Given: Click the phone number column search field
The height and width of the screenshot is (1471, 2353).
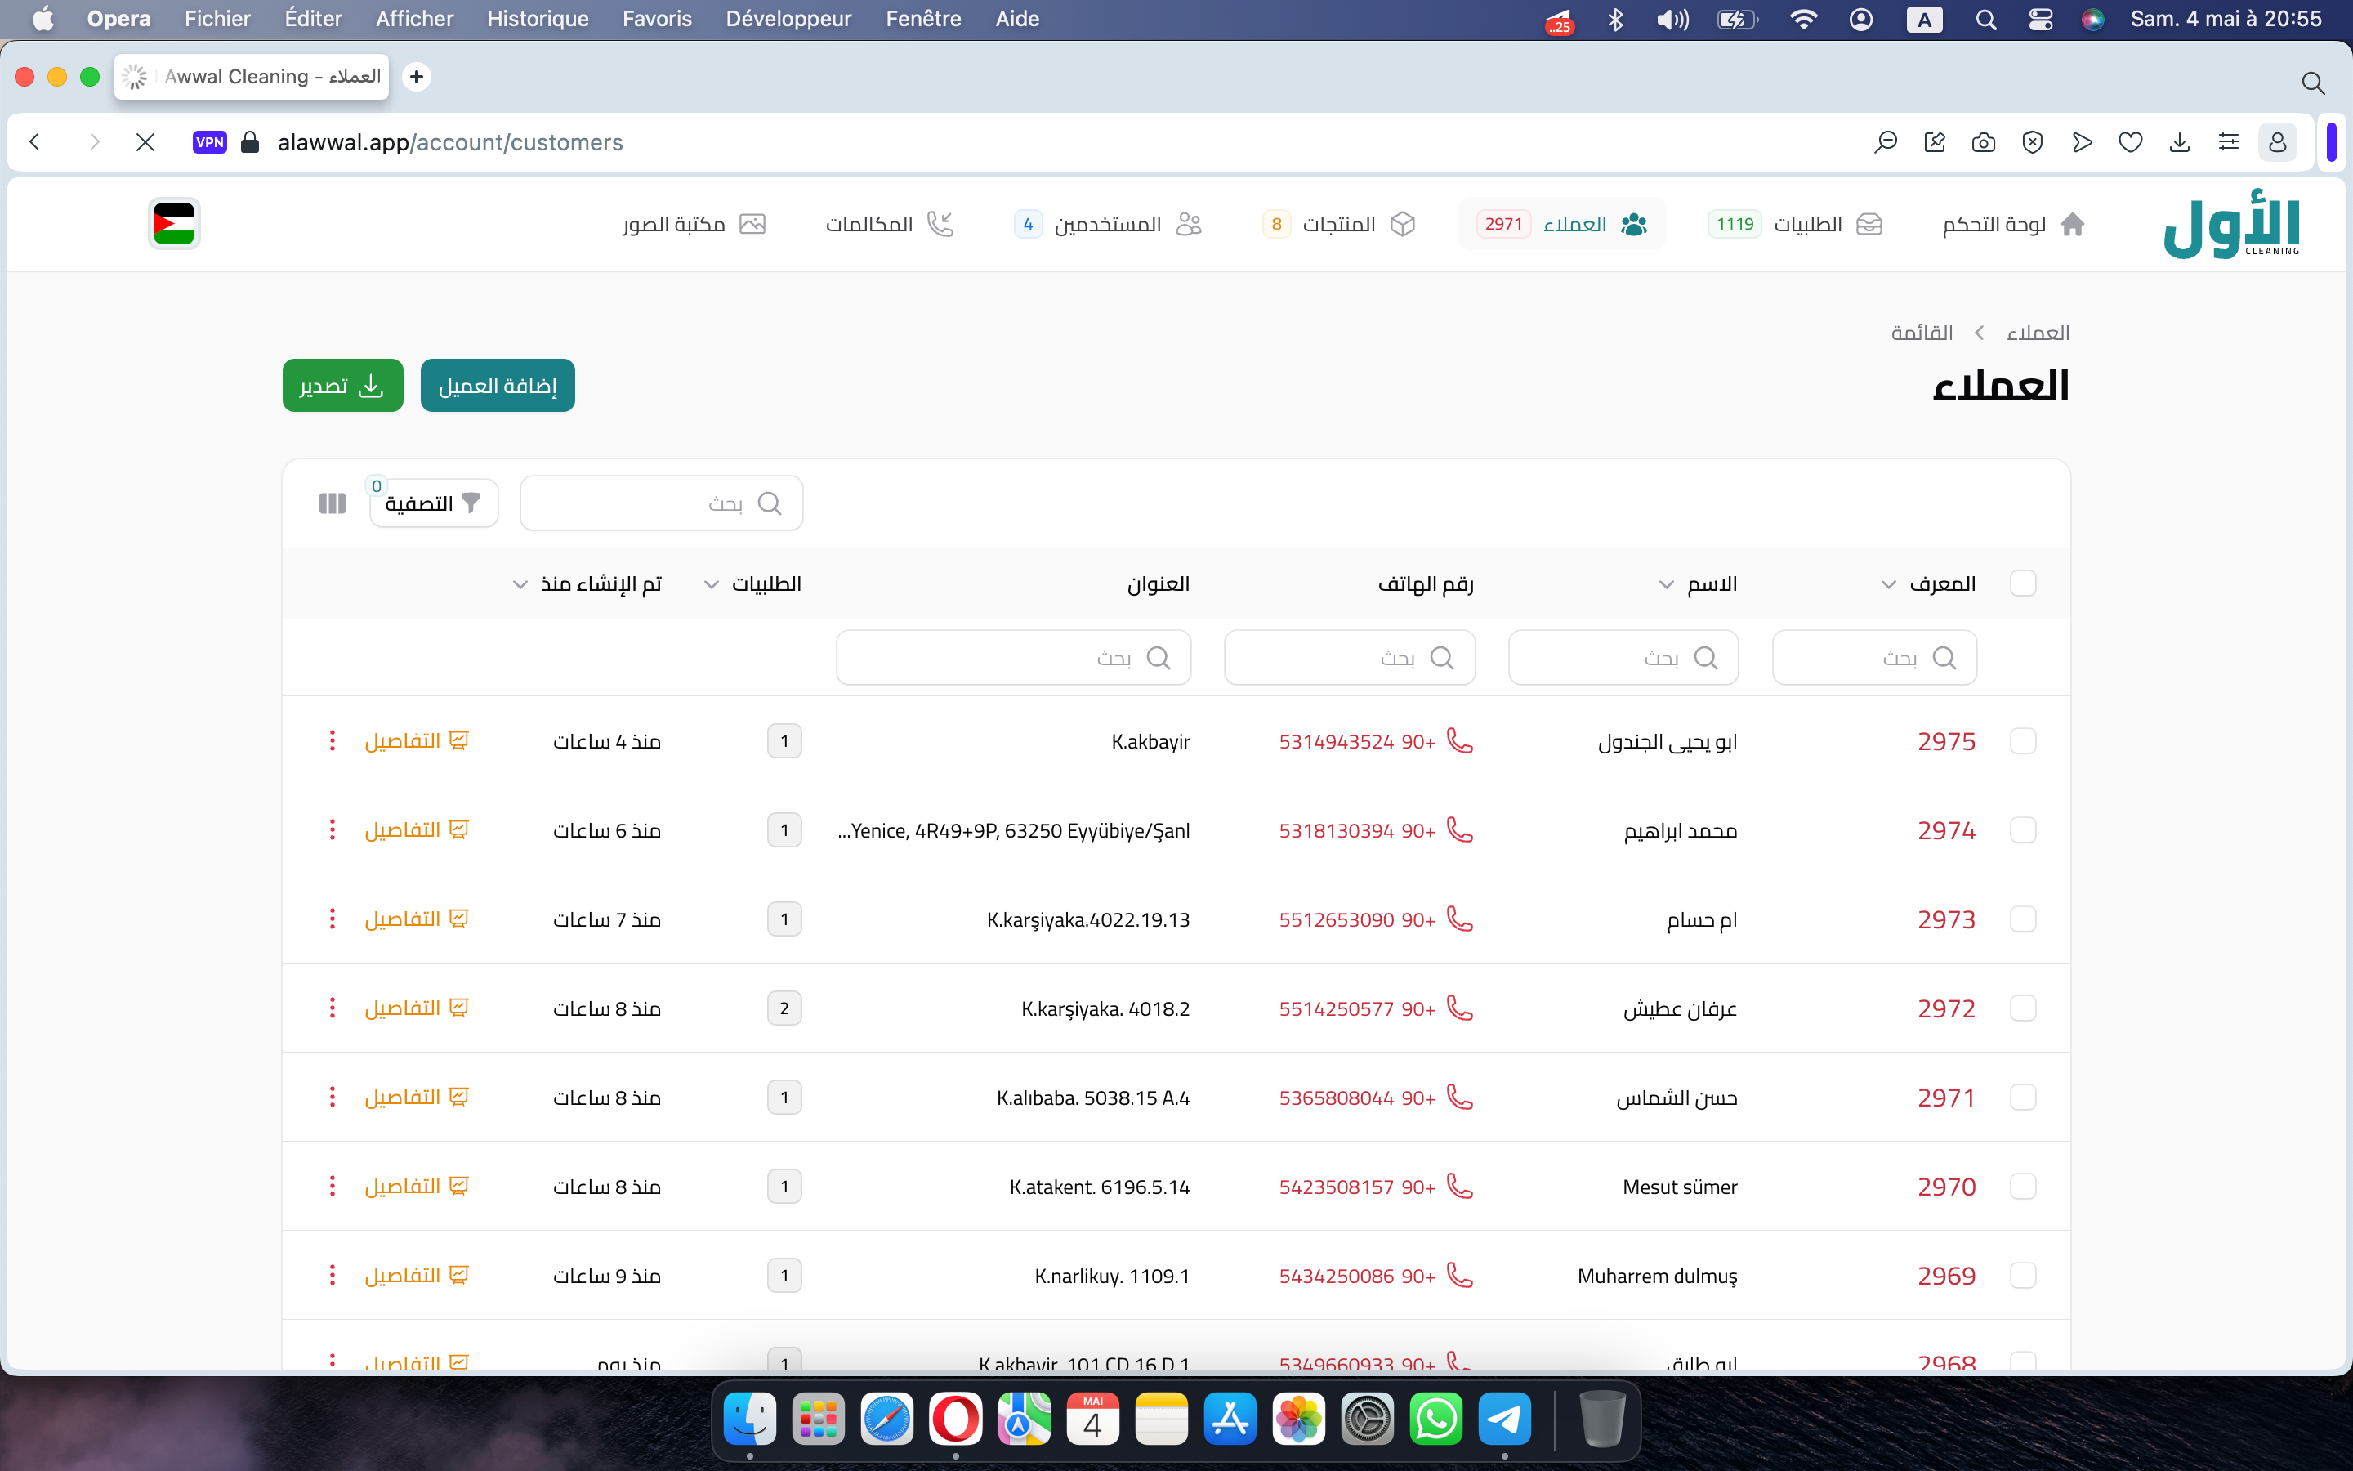Looking at the screenshot, I should click(x=1349, y=659).
